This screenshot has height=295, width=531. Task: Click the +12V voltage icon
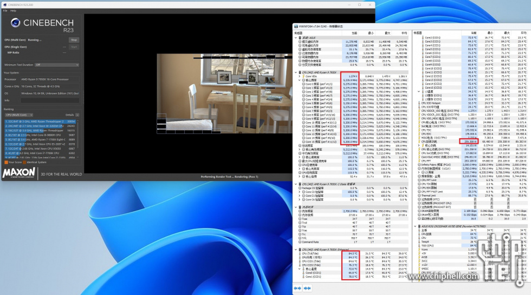(x=419, y=265)
